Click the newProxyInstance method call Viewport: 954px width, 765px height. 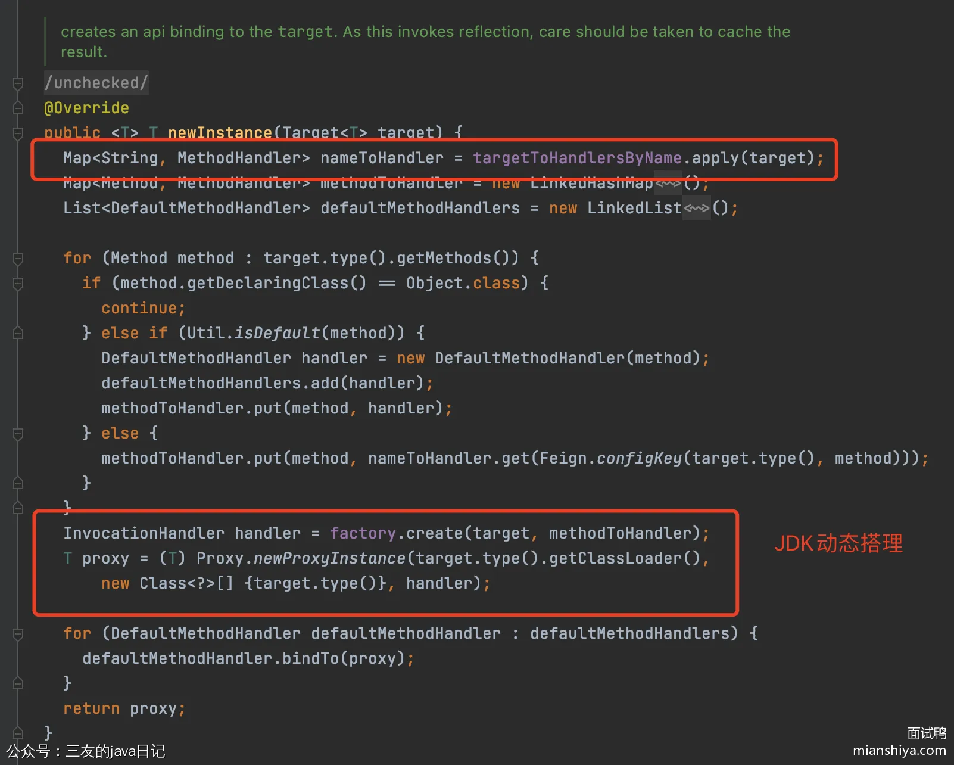point(329,558)
